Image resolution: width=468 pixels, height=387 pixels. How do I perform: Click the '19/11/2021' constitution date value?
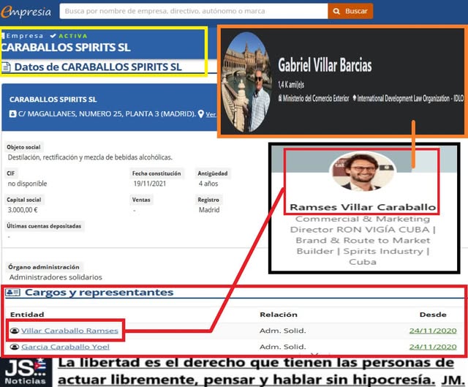pyautogui.click(x=149, y=184)
